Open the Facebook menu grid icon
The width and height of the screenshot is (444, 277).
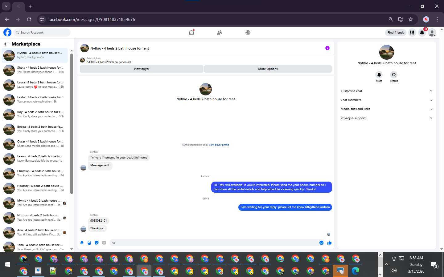[x=412, y=32]
